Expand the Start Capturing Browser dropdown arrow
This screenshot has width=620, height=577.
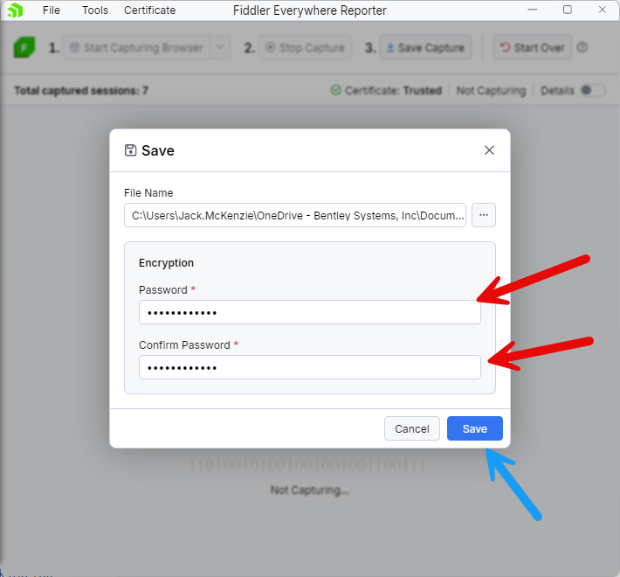(220, 47)
